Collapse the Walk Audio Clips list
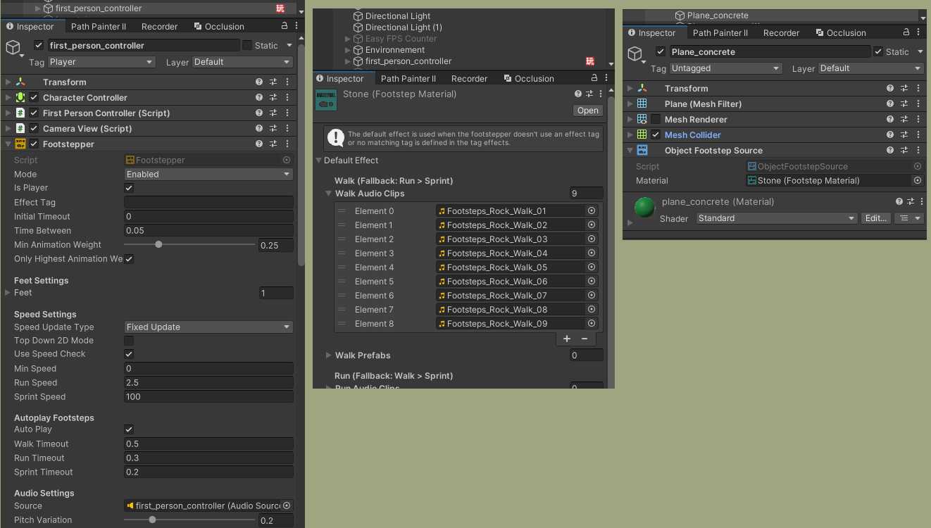 (x=329, y=194)
